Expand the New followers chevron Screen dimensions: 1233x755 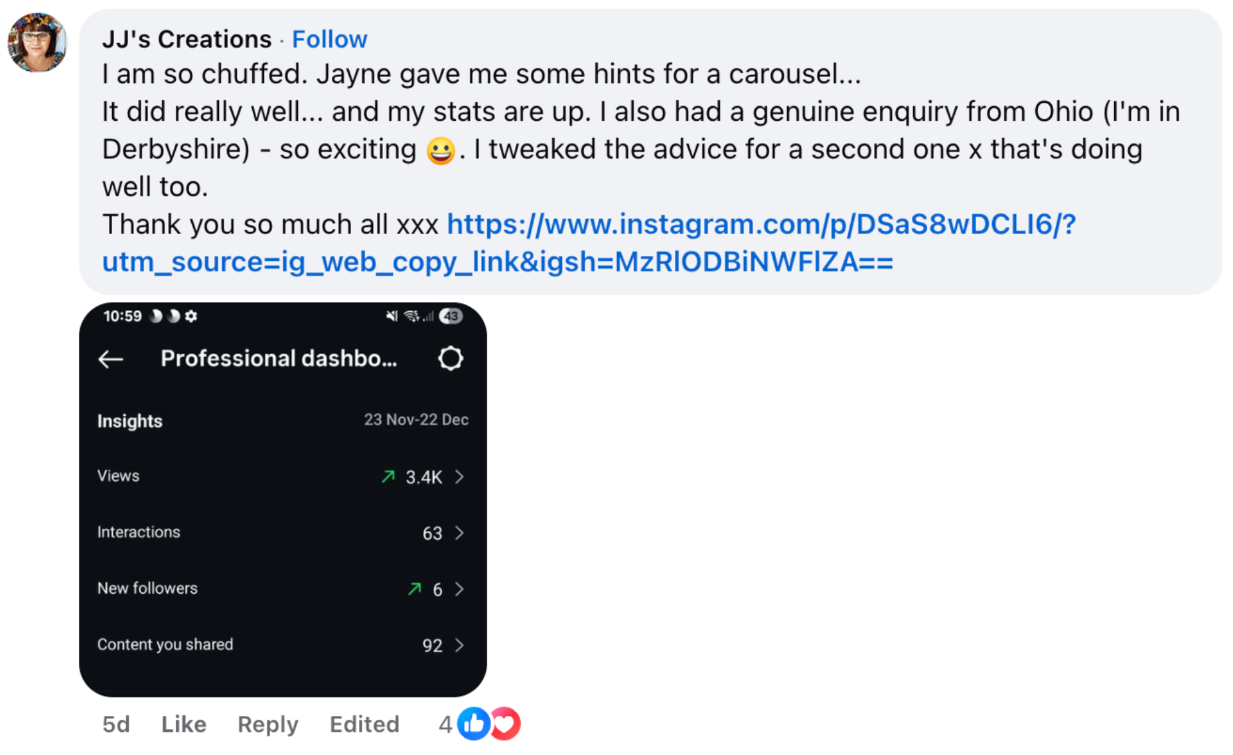459,589
